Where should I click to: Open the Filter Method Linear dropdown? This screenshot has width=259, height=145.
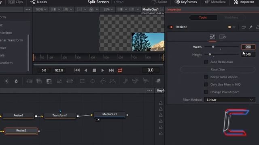(x=229, y=100)
